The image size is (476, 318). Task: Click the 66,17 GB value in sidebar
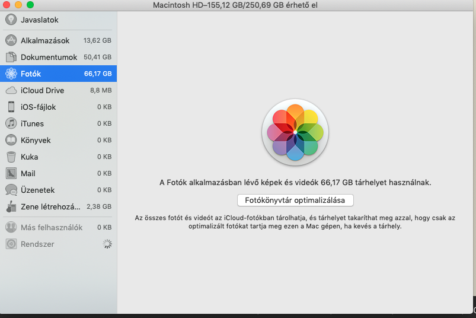pyautogui.click(x=98, y=74)
